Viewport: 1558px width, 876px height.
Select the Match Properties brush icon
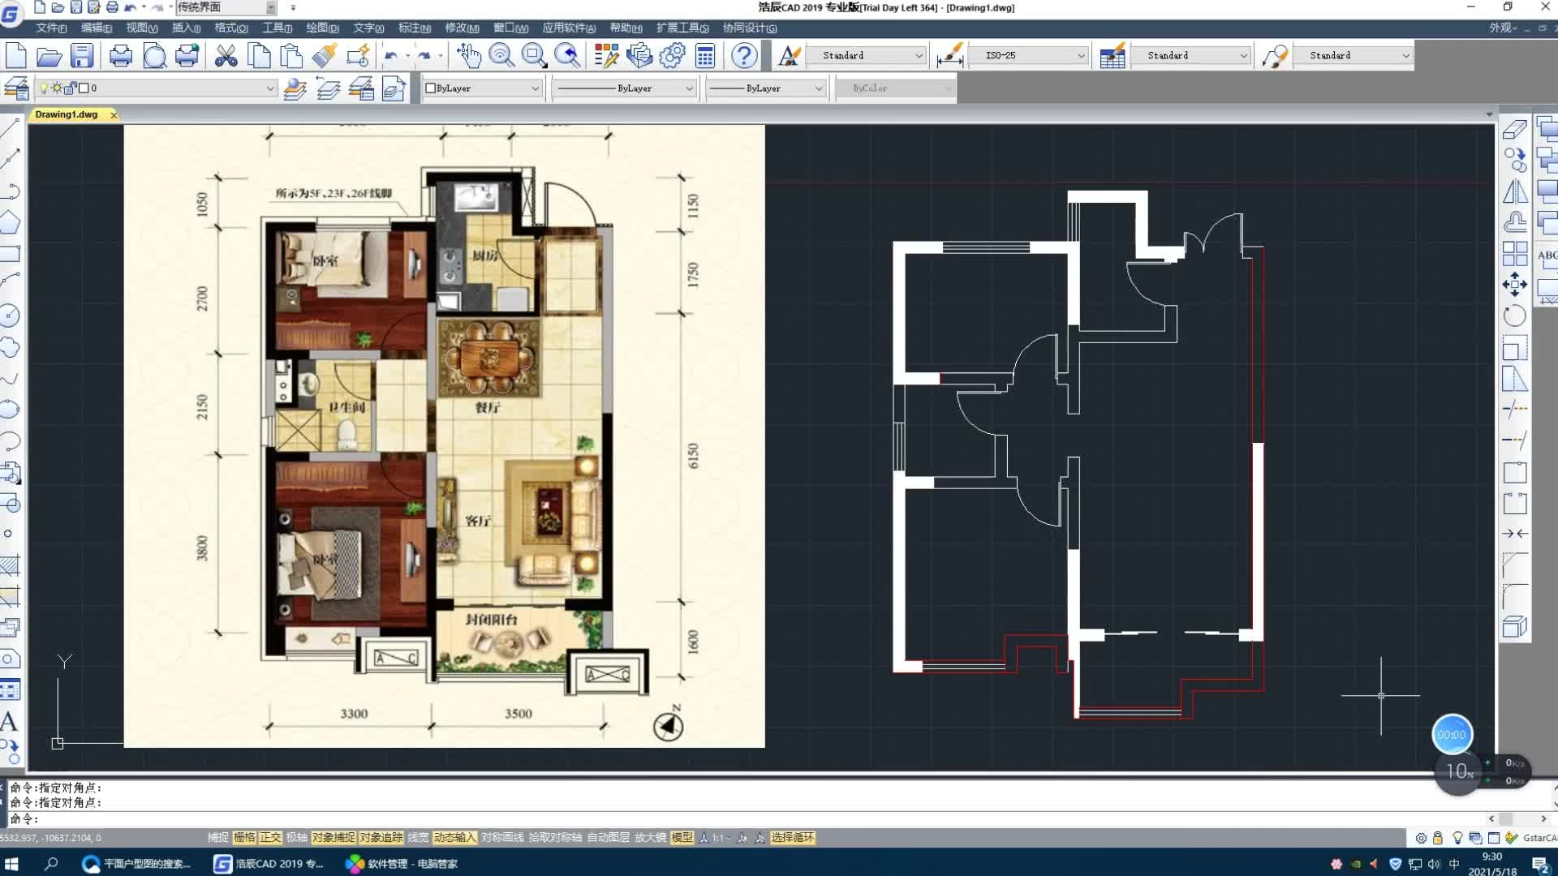tap(325, 56)
